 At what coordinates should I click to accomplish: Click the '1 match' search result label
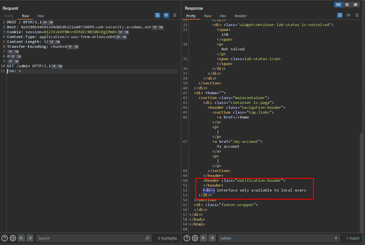coord(353,238)
